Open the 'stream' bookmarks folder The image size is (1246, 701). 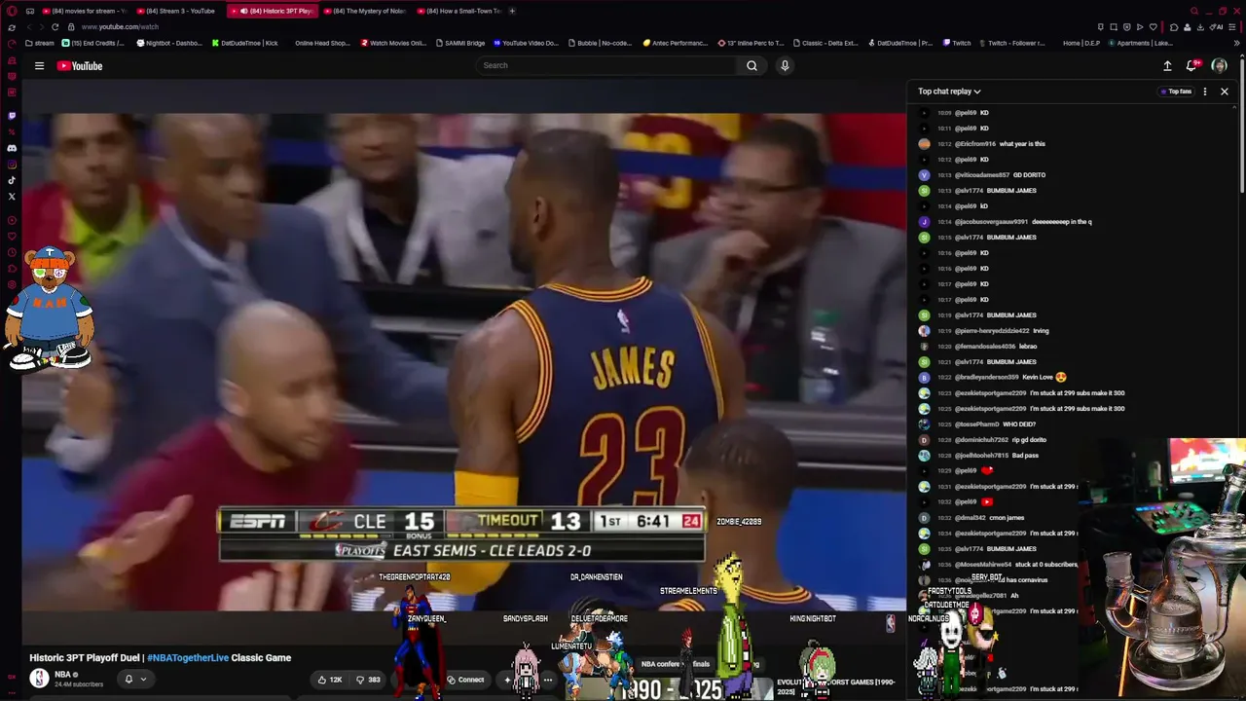point(40,43)
